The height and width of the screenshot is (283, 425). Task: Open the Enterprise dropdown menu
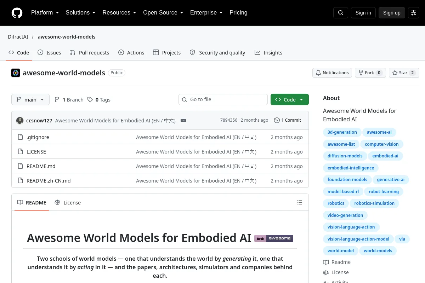(x=206, y=13)
